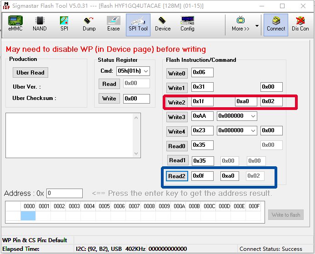
Task: Open the eMMC toolbar page
Action: (x=15, y=24)
